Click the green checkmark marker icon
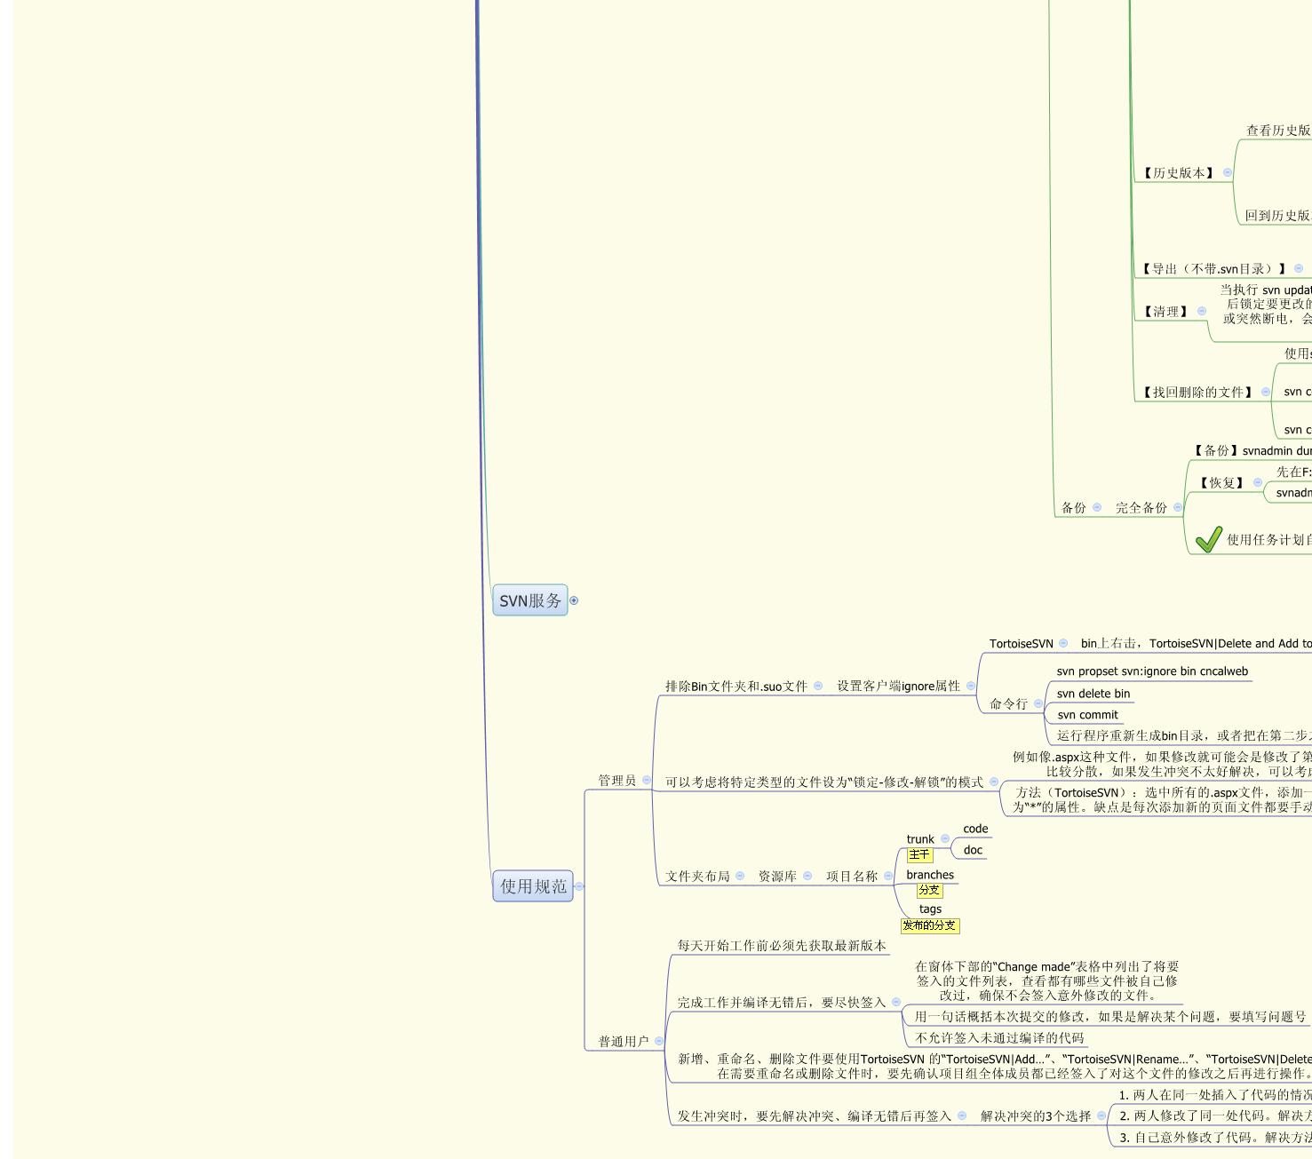Viewport: 1312px width, 1159px height. [x=1208, y=539]
